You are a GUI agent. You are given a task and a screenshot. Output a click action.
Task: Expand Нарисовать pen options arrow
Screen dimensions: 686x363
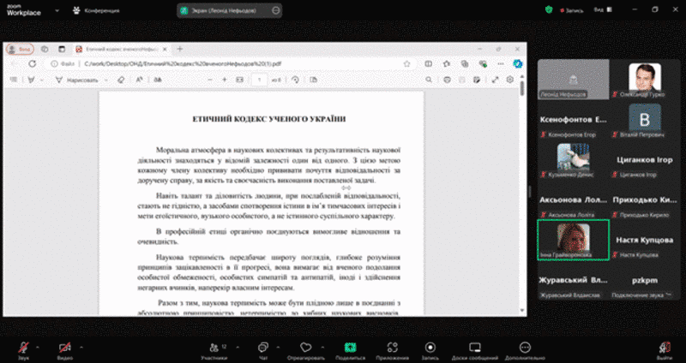(105, 80)
